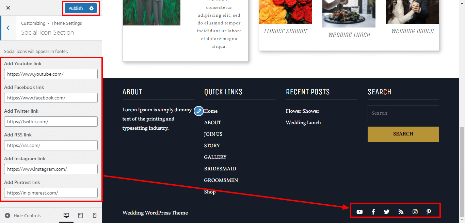Click the YouTube icon in footer
Viewport: 465px width, 223px height.
pos(359,212)
